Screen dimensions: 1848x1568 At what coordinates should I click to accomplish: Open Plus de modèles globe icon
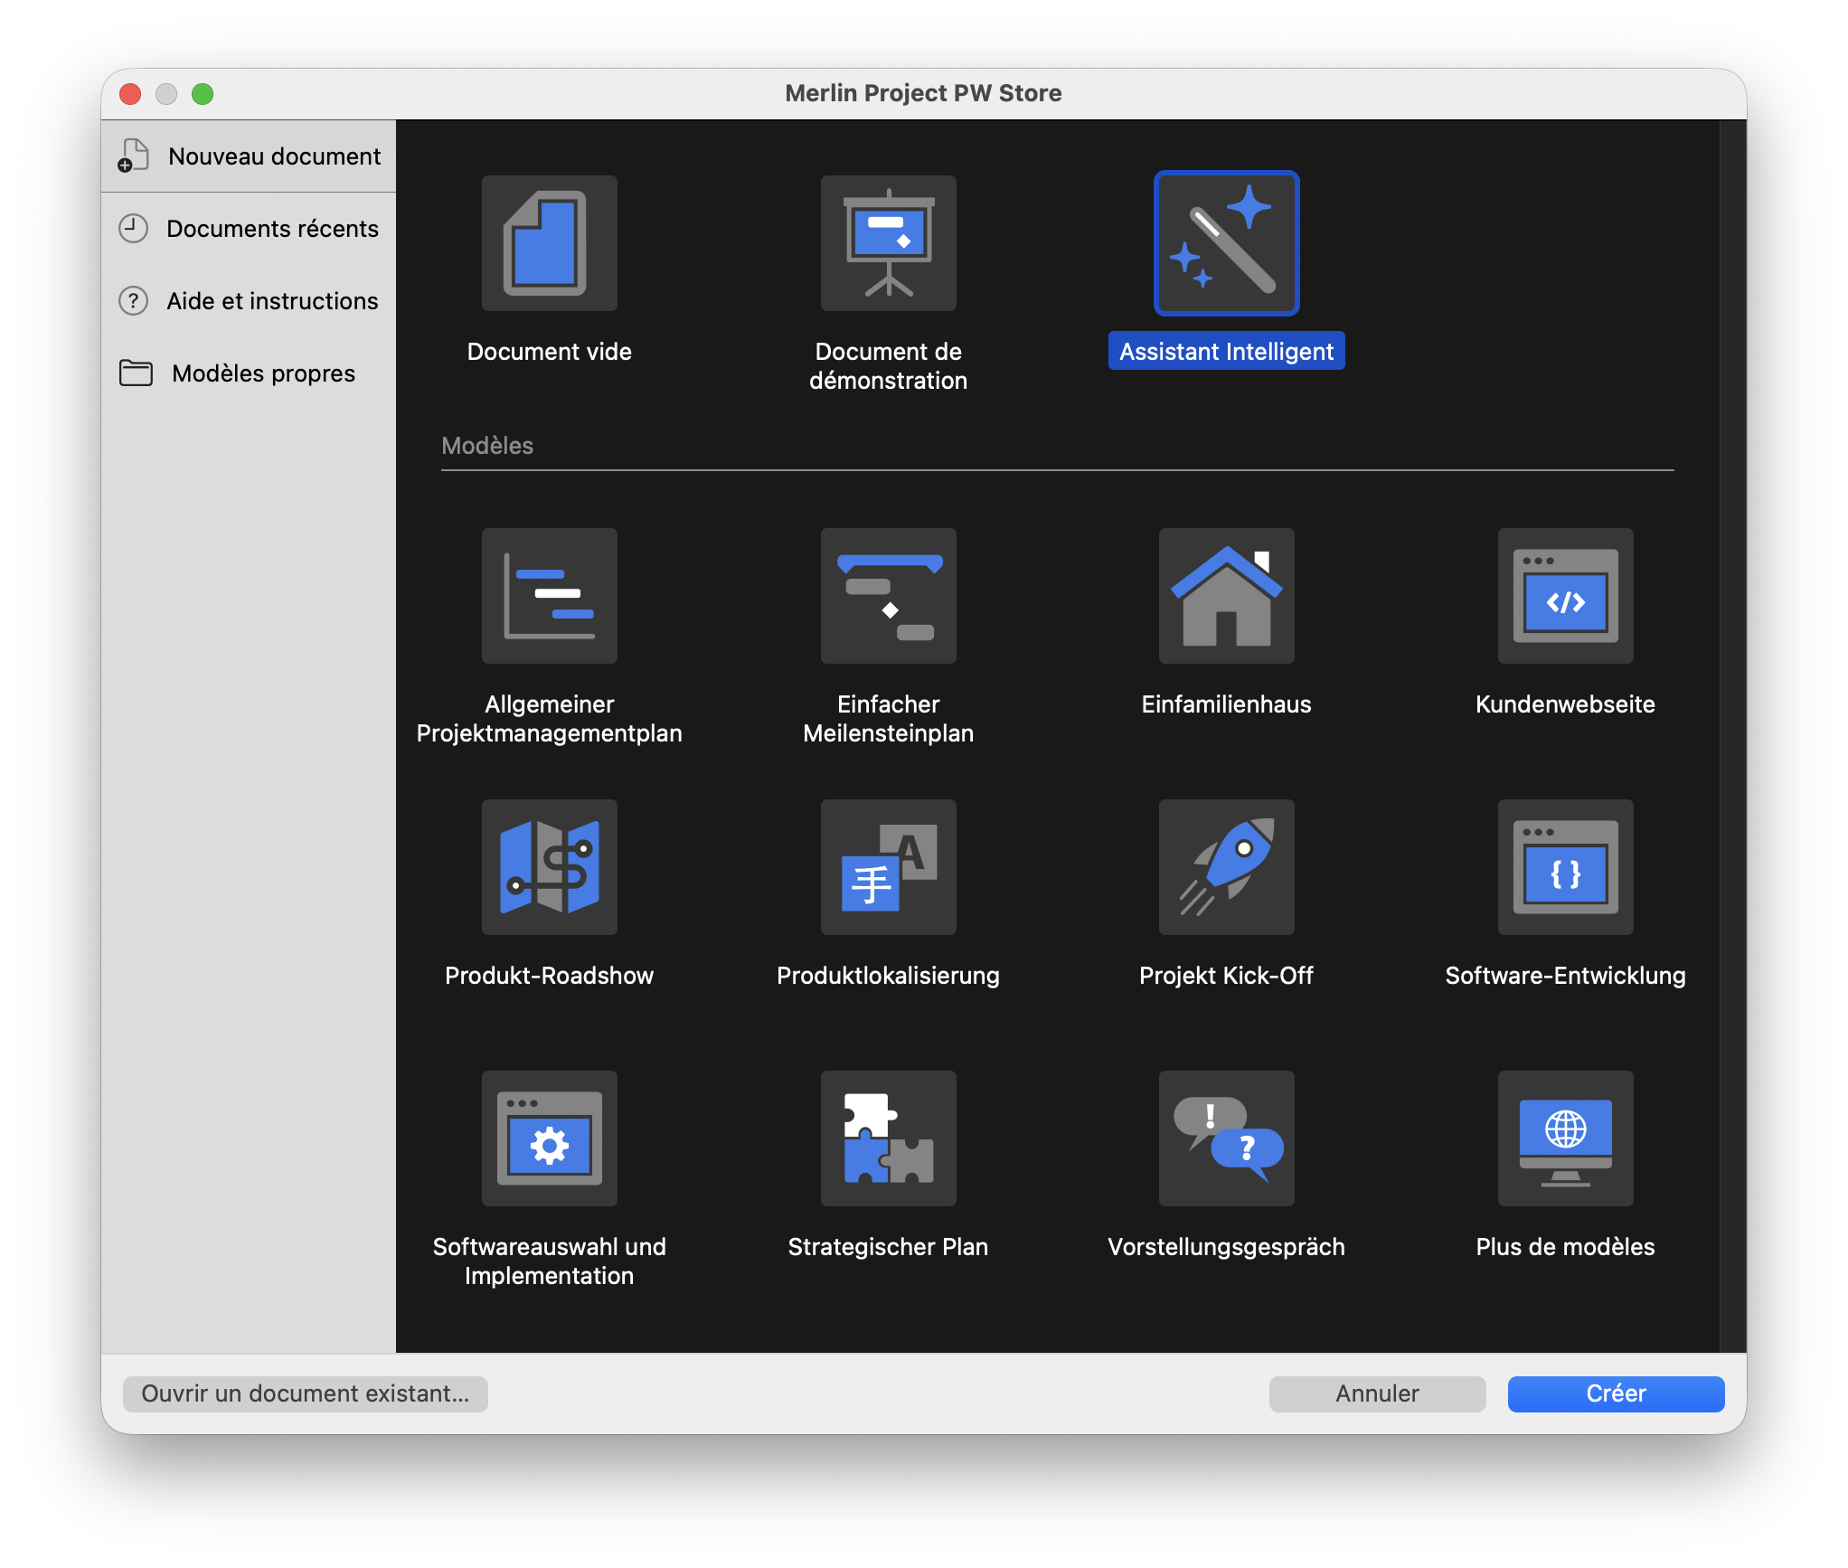pos(1566,1138)
